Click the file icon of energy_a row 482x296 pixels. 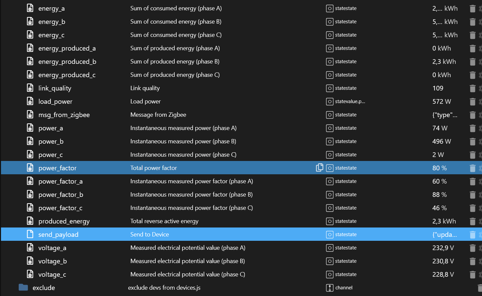point(30,8)
